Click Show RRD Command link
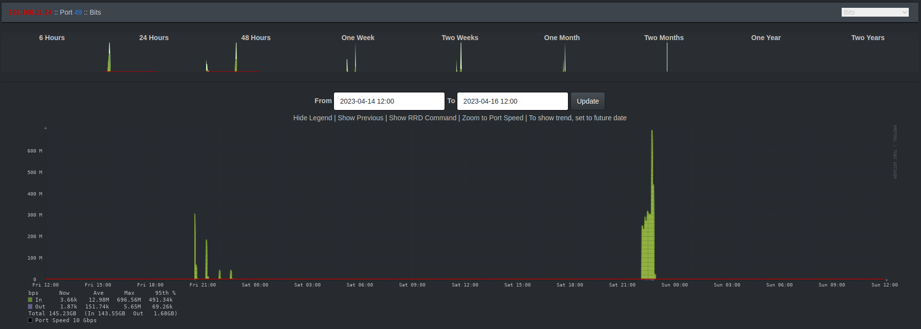The height and width of the screenshot is (329, 921). [423, 118]
